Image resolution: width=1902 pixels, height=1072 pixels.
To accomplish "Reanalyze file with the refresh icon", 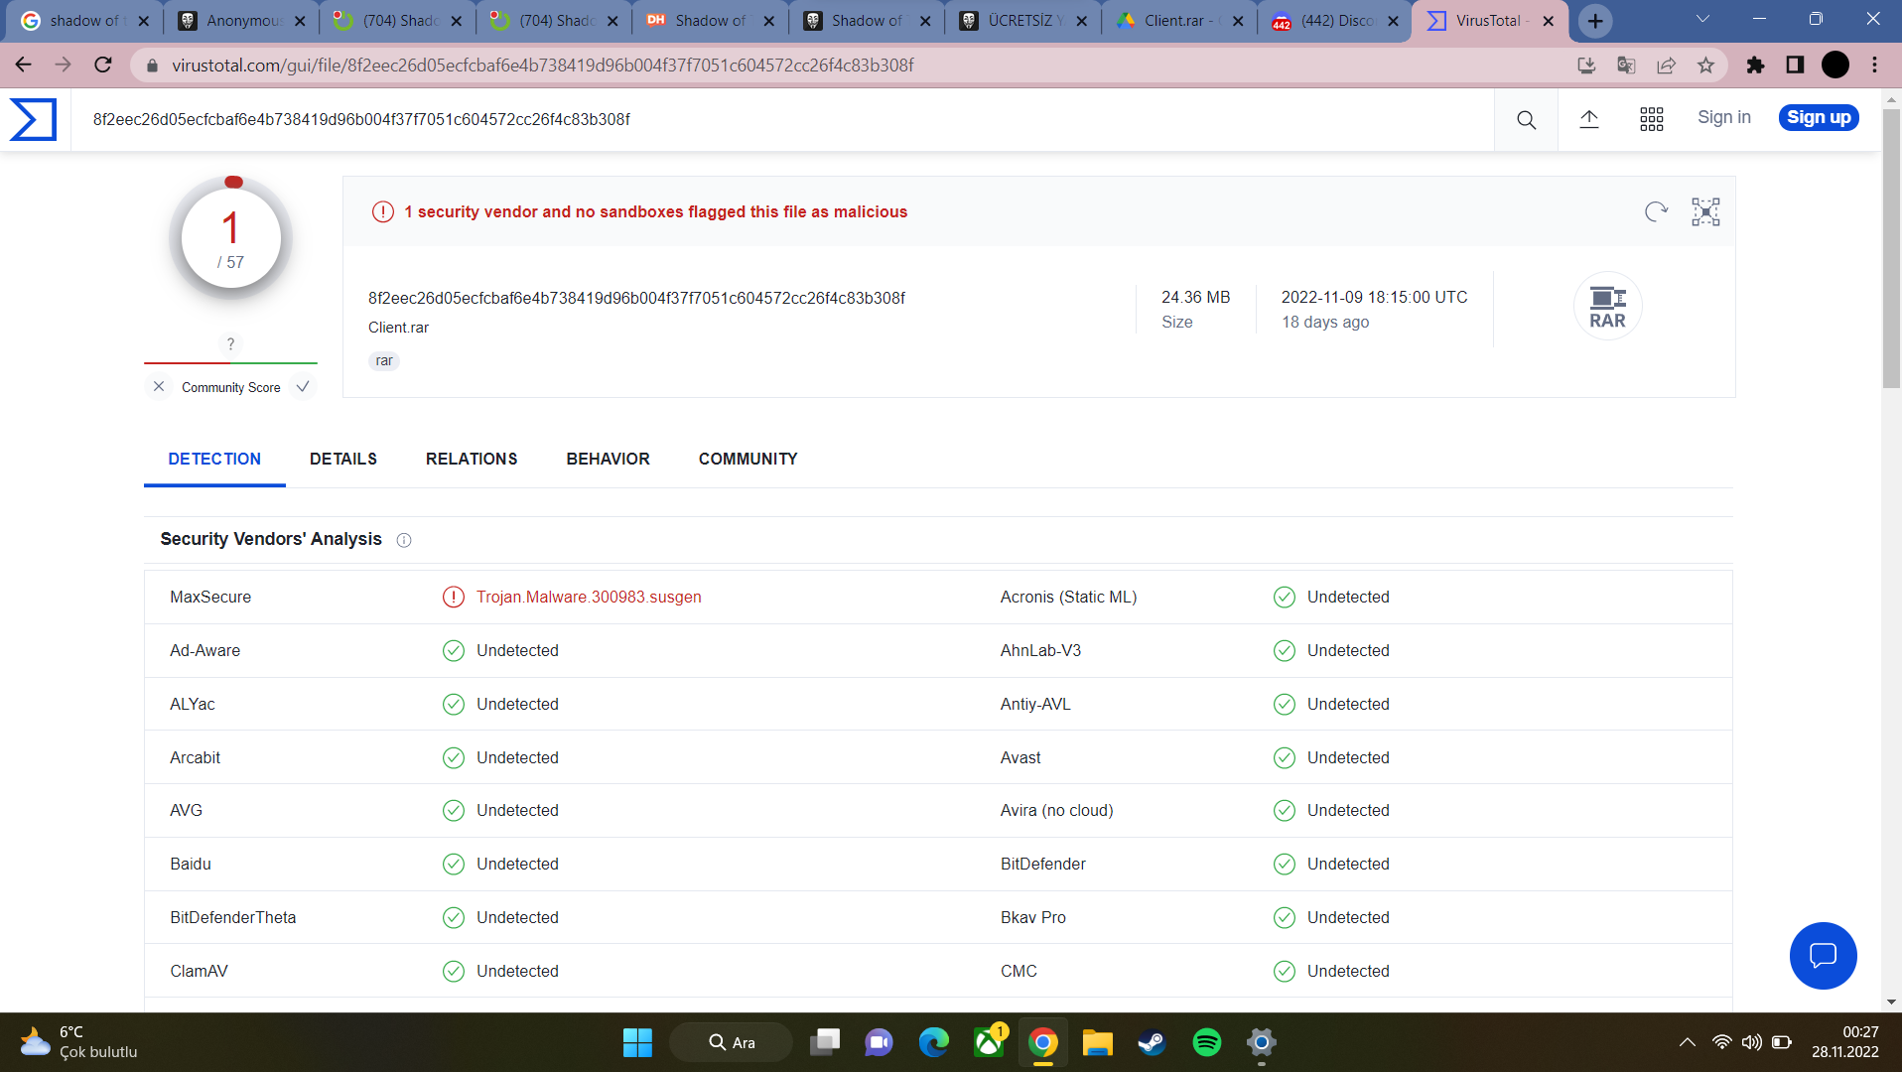I will pos(1656,211).
